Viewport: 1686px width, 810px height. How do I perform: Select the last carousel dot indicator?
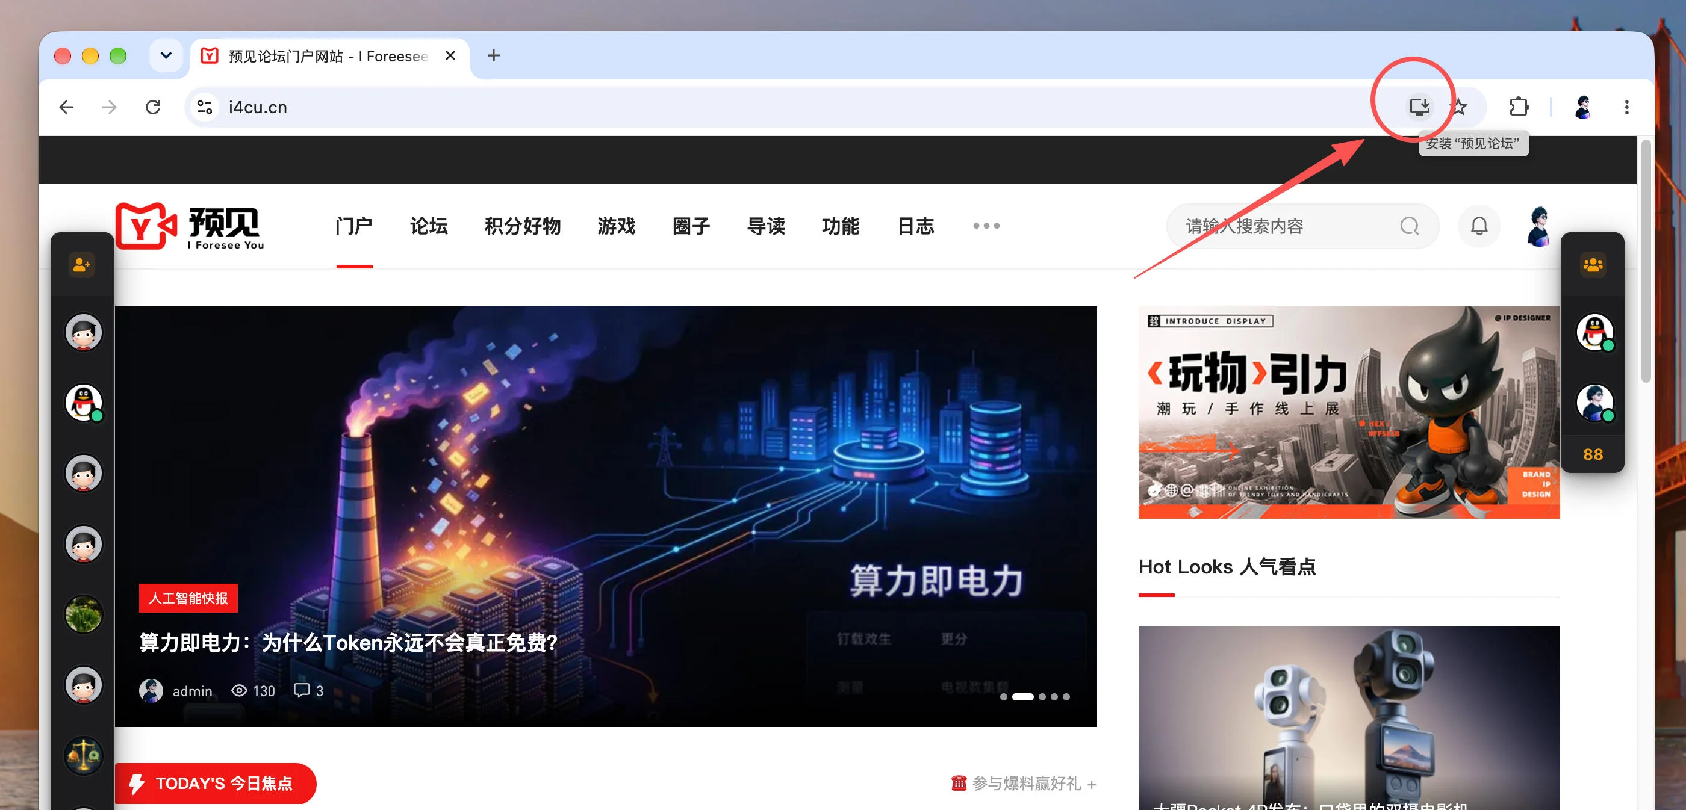1066,697
